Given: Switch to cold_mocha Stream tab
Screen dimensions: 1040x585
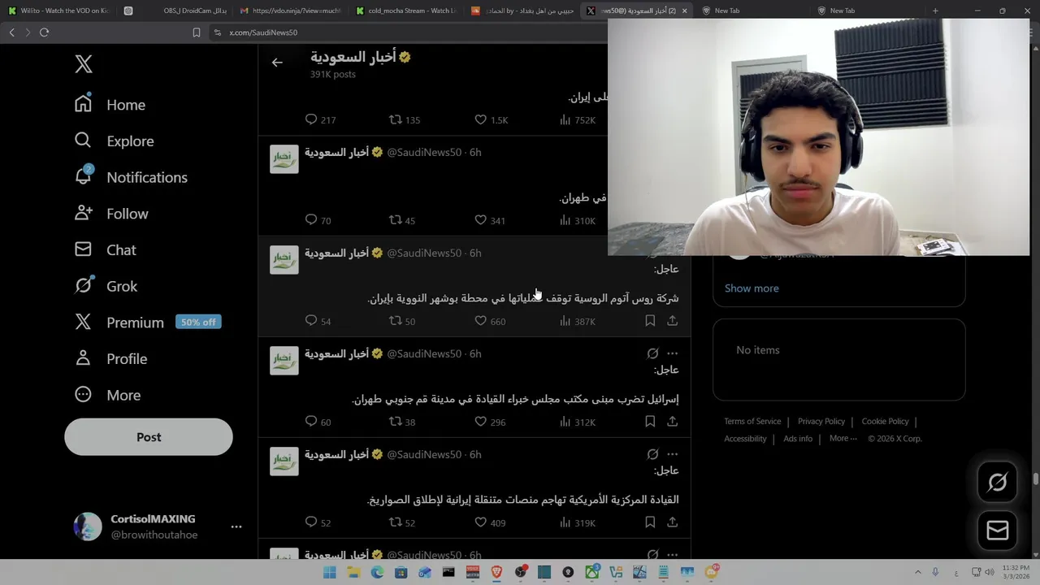Looking at the screenshot, I should [x=406, y=11].
